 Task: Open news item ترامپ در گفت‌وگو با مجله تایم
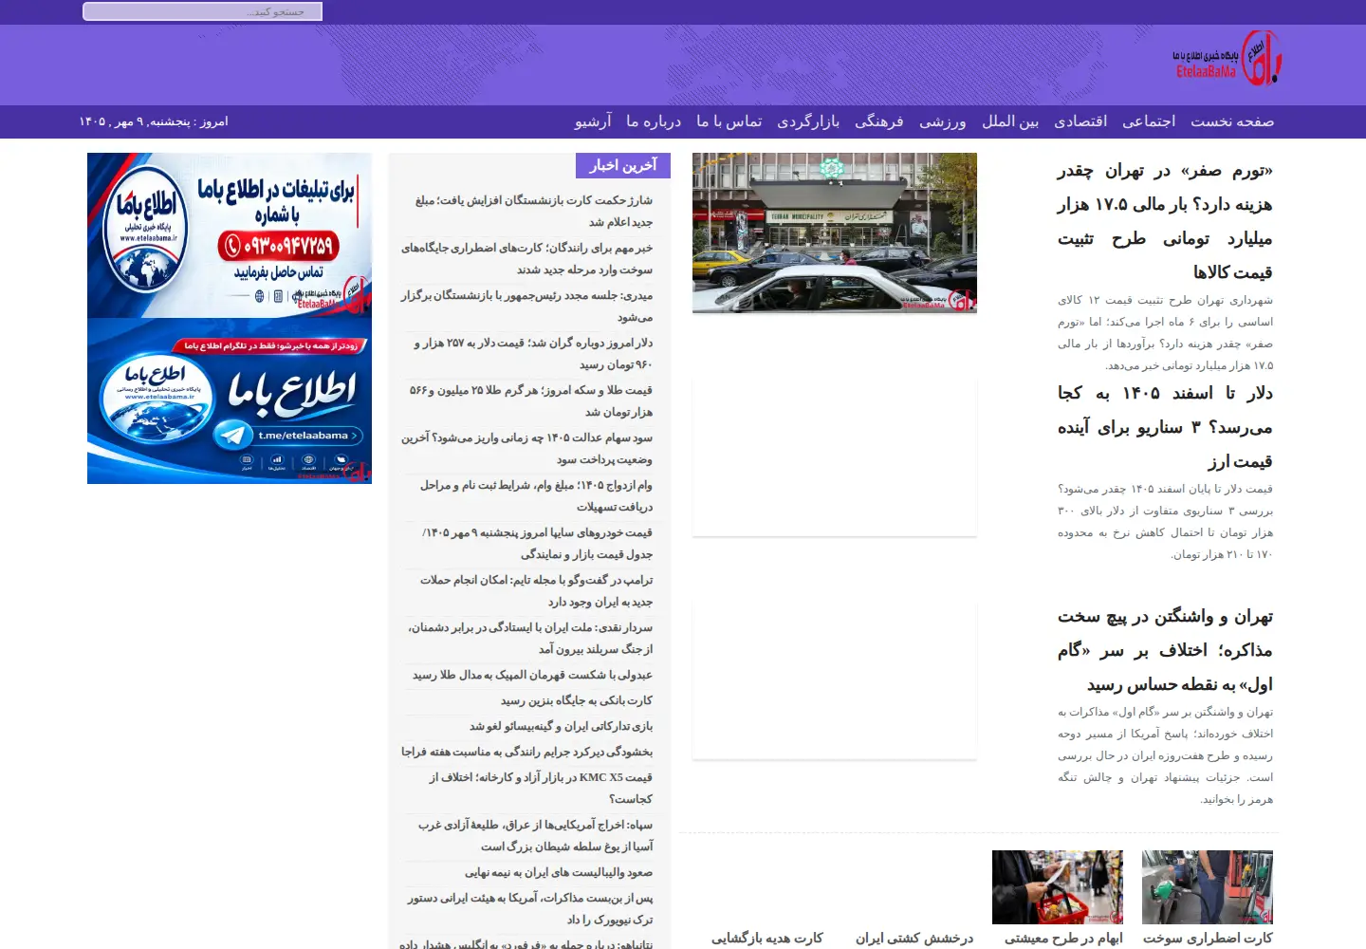tap(536, 590)
